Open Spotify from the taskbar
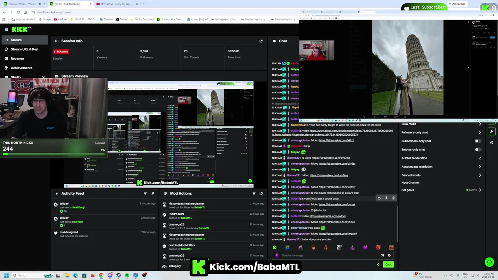Image resolution: width=498 pixels, height=280 pixels. [x=127, y=275]
